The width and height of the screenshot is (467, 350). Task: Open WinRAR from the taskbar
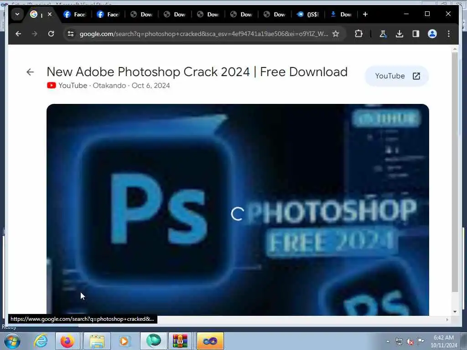pos(180,341)
